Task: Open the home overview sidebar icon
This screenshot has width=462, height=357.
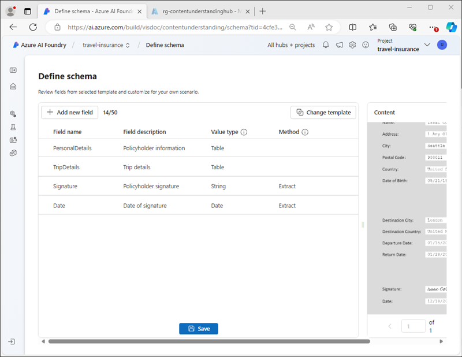Action: [13, 87]
